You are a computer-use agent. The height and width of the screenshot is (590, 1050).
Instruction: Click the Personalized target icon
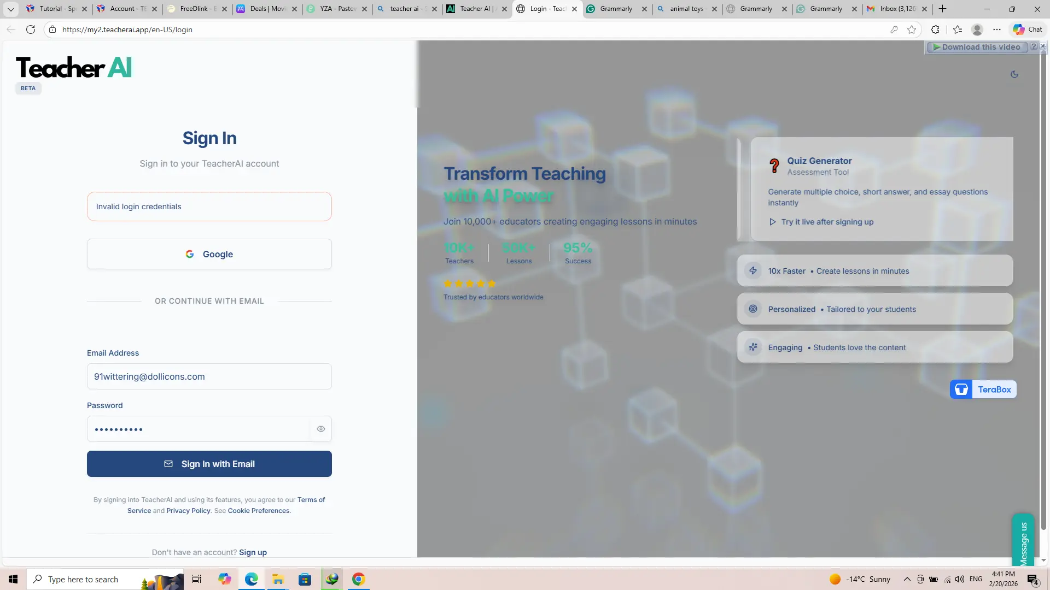pyautogui.click(x=753, y=309)
